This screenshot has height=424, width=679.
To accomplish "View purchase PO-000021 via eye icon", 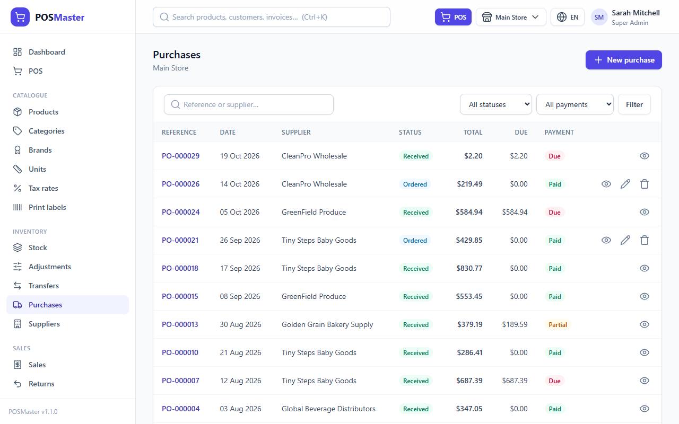I will (606, 240).
